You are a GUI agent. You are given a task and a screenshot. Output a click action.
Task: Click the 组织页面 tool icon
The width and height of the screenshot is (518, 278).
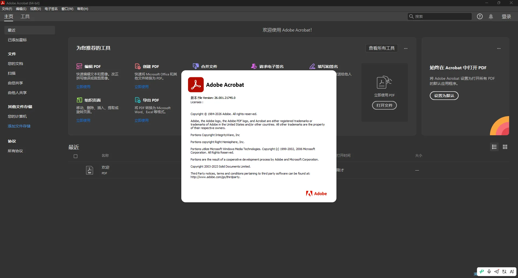pos(79,100)
